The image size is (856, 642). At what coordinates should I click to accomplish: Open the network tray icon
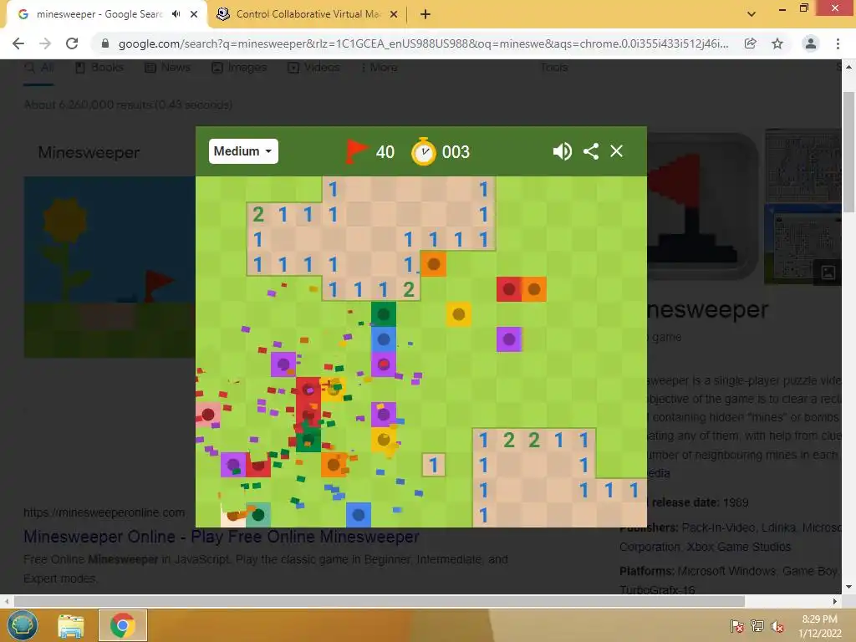(757, 626)
